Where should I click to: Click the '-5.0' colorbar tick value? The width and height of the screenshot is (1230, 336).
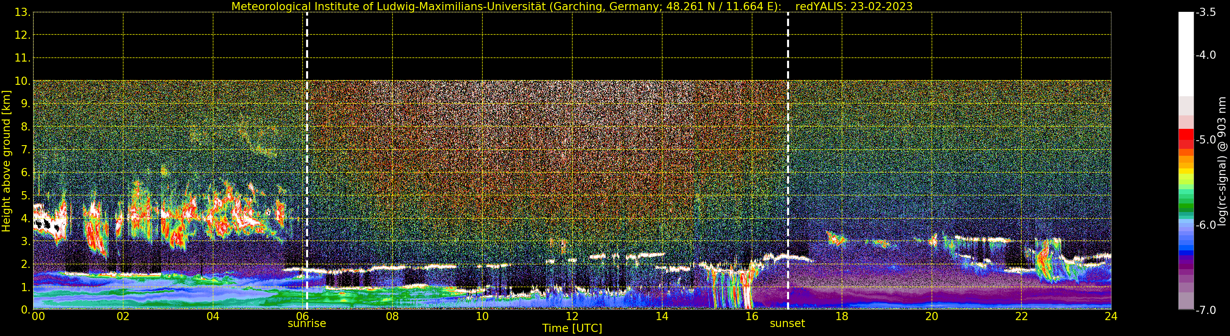tap(1205, 139)
